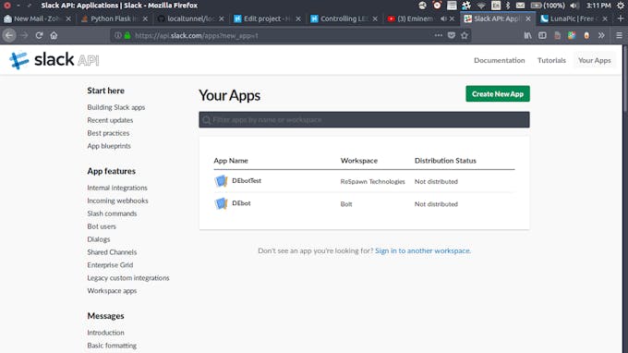Open Legacy custom integrations link
628x353 pixels.
(x=128, y=277)
